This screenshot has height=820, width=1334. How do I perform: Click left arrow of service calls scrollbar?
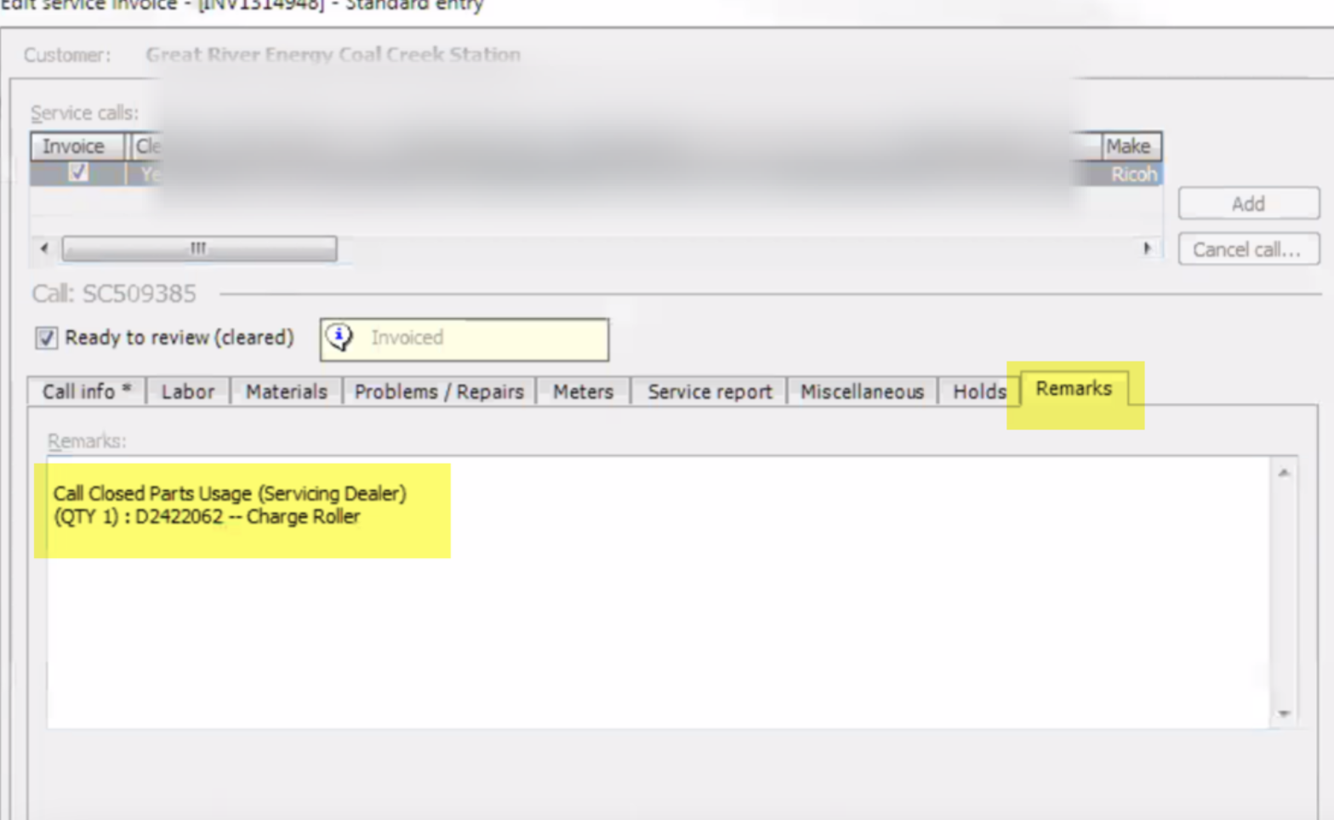[x=44, y=248]
